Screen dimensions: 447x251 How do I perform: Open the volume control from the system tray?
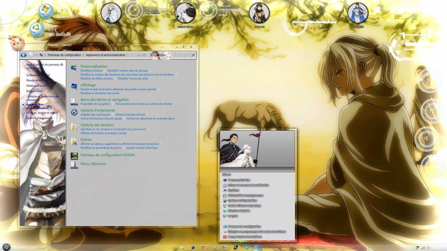pos(429,248)
